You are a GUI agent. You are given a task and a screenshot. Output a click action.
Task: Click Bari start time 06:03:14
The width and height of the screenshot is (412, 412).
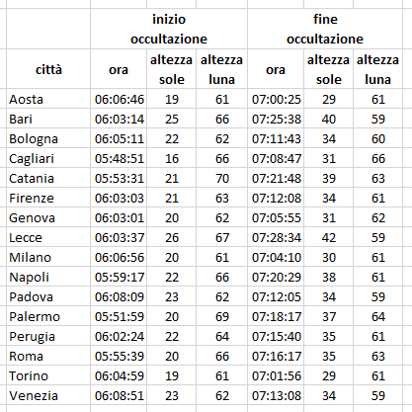coord(119,119)
